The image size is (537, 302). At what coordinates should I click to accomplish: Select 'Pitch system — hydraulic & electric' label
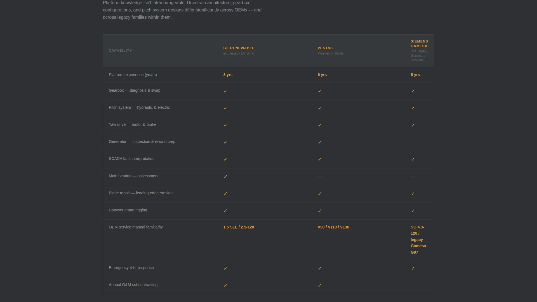click(x=139, y=107)
